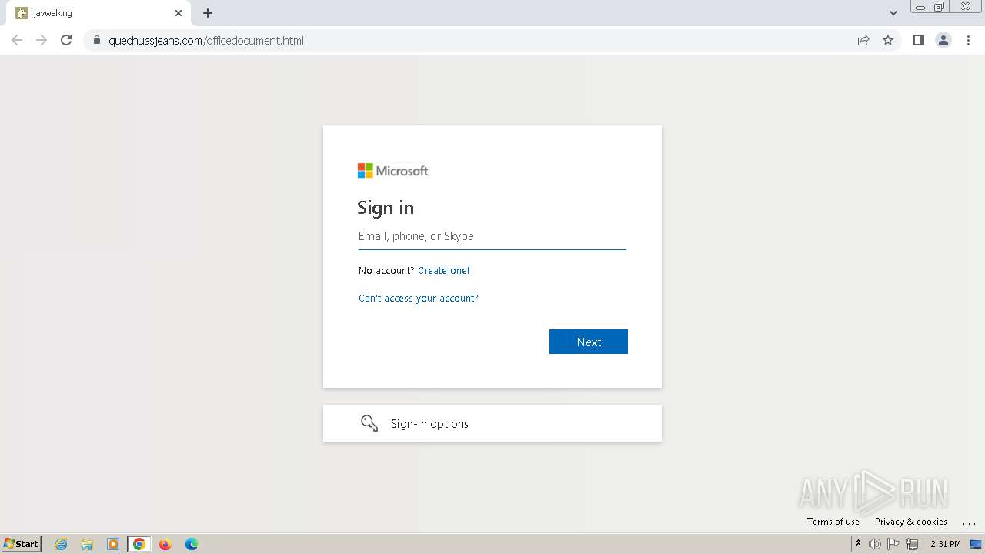
Task: Click the Email, phone, or Skype field
Action: click(492, 236)
